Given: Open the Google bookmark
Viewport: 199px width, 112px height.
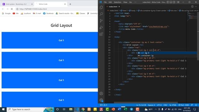Looking at the screenshot, I should point(6,13).
